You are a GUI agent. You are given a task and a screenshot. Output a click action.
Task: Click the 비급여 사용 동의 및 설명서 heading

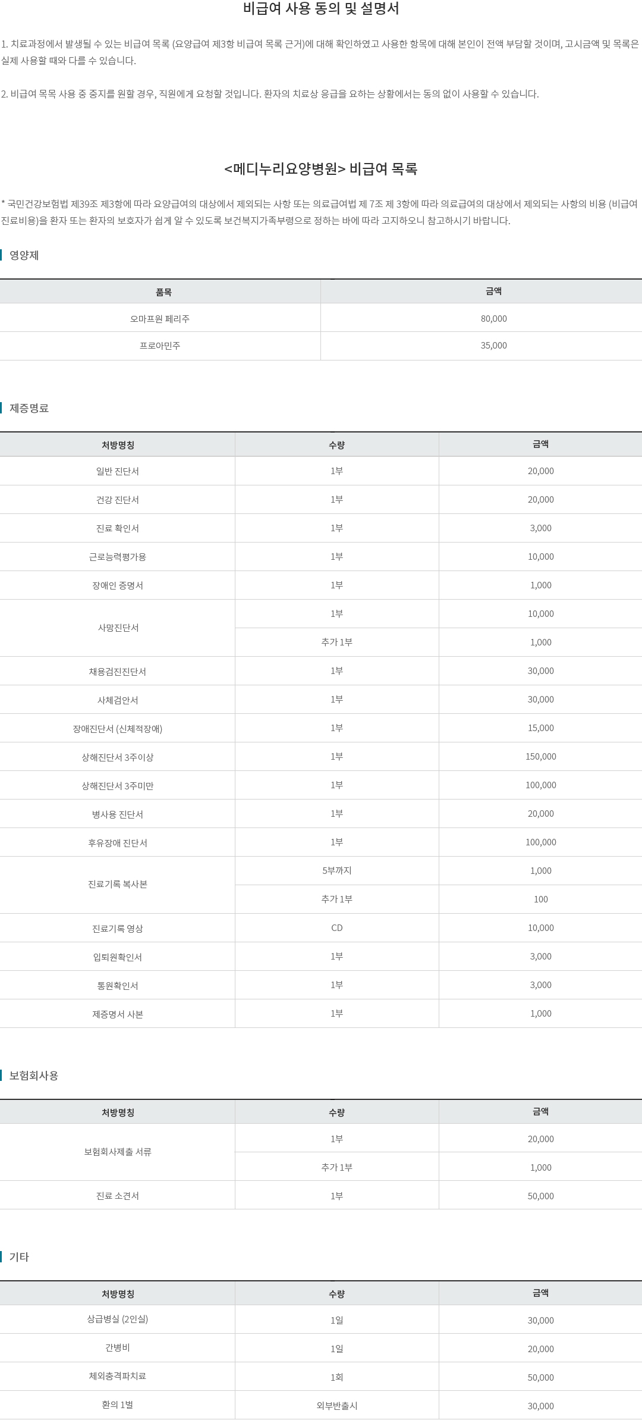321,9
